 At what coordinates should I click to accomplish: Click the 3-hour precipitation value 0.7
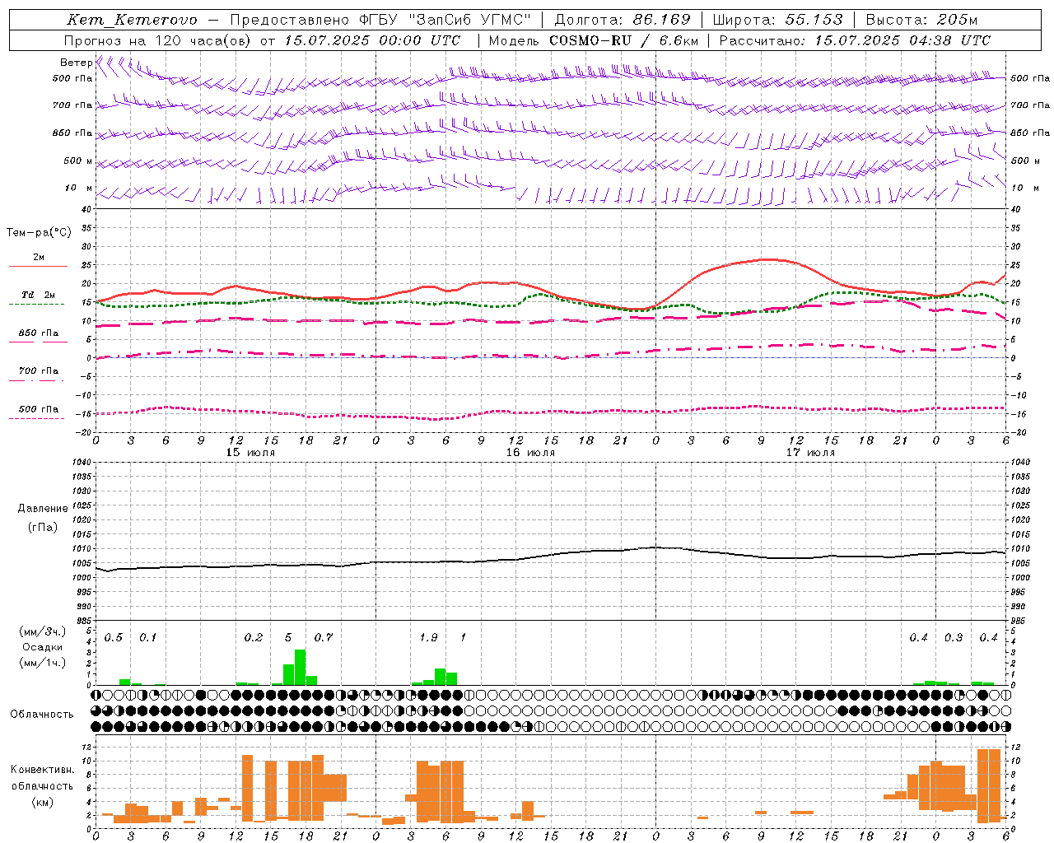tap(324, 638)
